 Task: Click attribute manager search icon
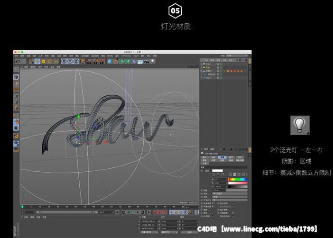coord(236,149)
